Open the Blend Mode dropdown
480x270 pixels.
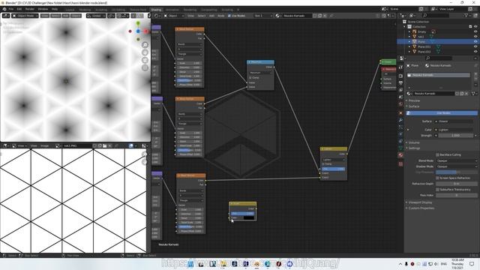click(457, 160)
